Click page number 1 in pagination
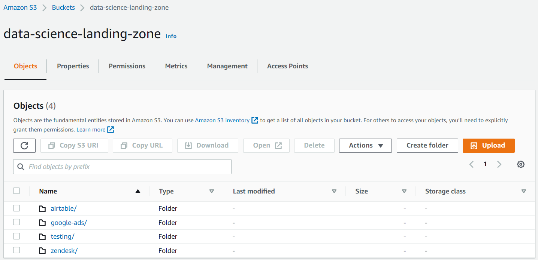 click(x=485, y=164)
